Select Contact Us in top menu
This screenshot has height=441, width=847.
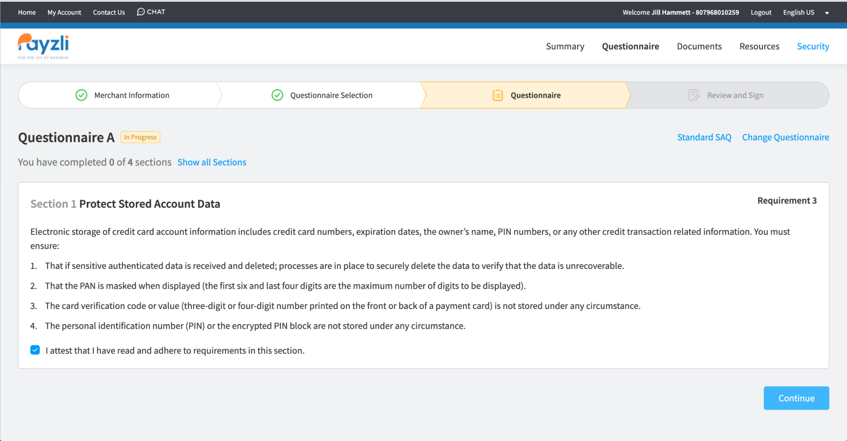pos(109,12)
